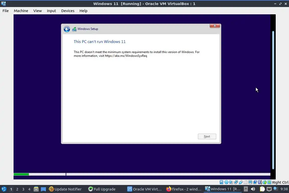Click the notification alert tray icon
This screenshot has height=193, width=289.
point(275,188)
